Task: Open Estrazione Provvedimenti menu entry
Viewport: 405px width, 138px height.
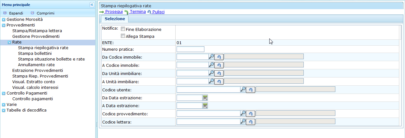Action: (x=38, y=70)
